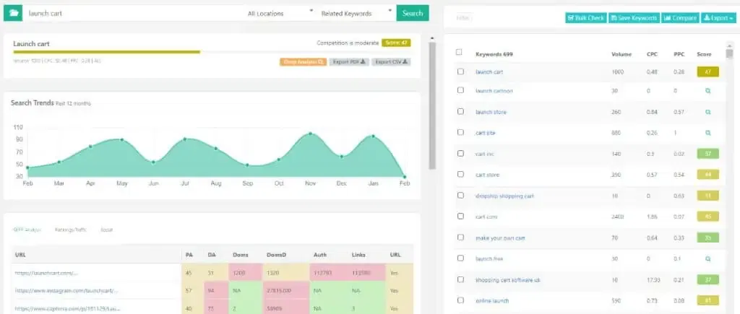Check the box for cart site keyword
This screenshot has width=740, height=314.
[x=460, y=133]
